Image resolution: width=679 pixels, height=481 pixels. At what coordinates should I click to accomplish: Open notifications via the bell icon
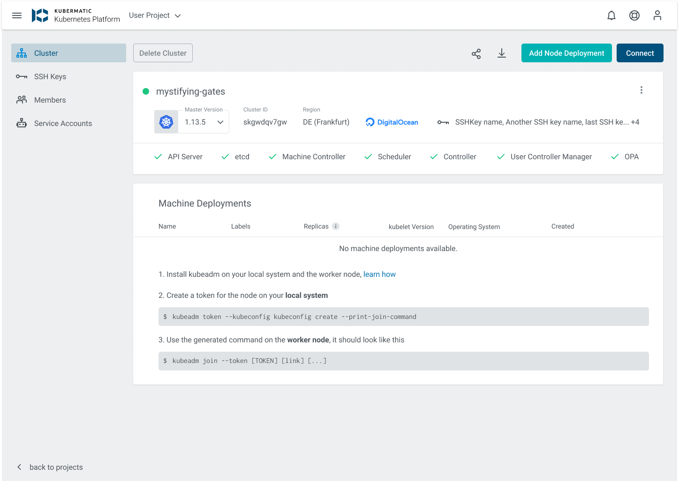tap(611, 15)
